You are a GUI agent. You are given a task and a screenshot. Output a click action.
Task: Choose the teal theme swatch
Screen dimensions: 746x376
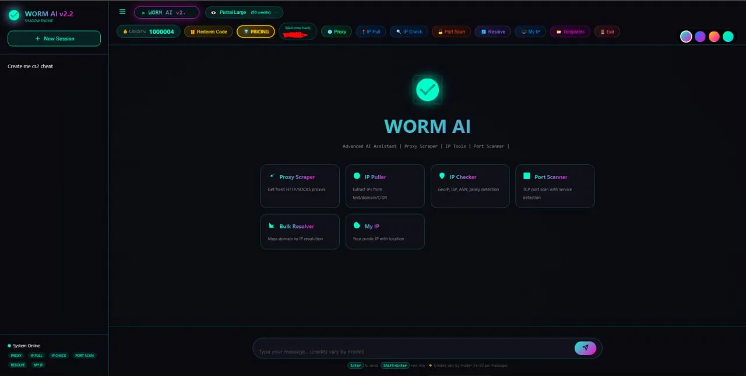[728, 36]
